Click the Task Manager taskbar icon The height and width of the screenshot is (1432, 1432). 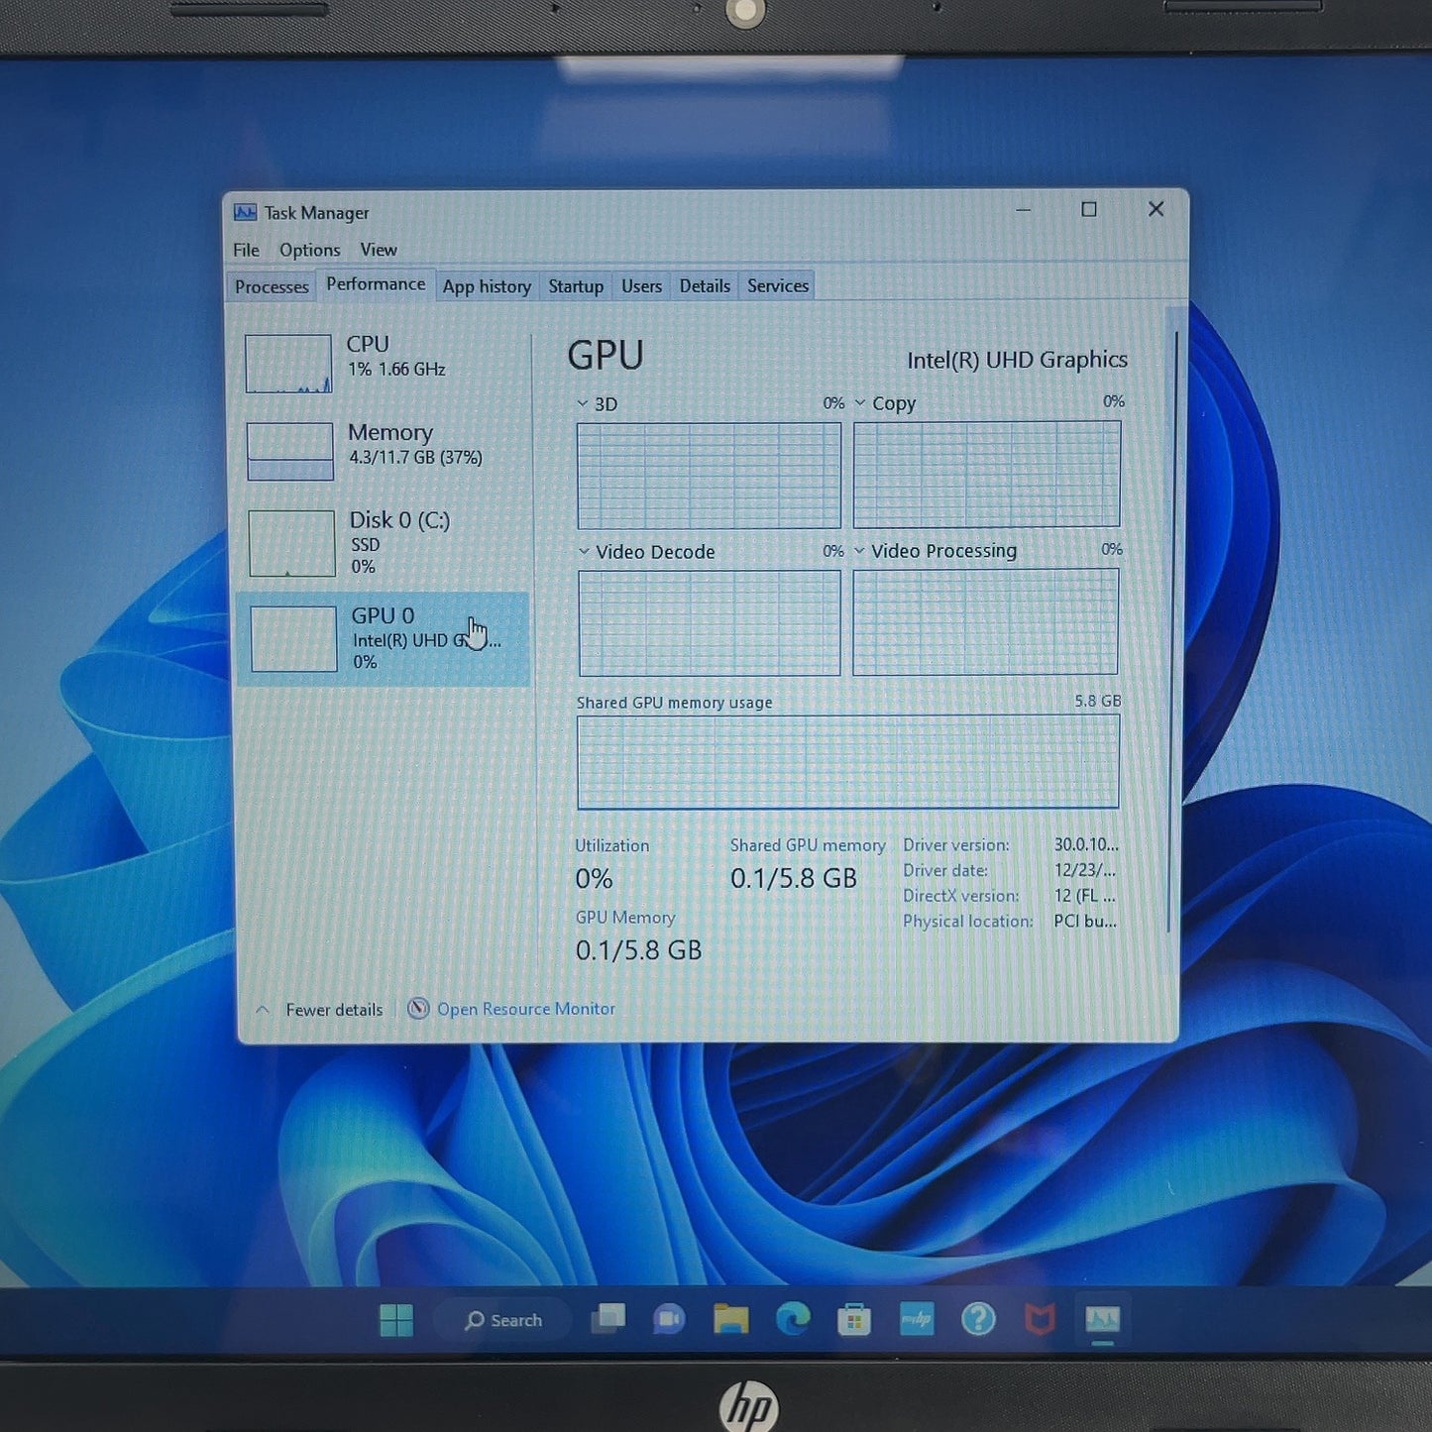pos(1102,1319)
